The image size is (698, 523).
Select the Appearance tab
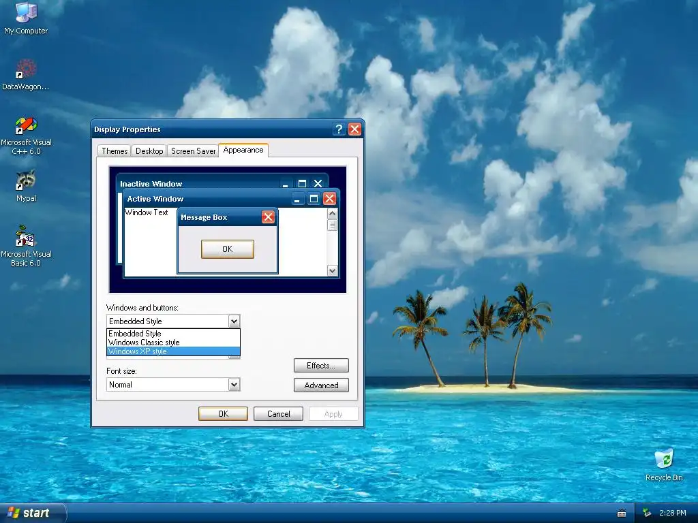pos(243,150)
